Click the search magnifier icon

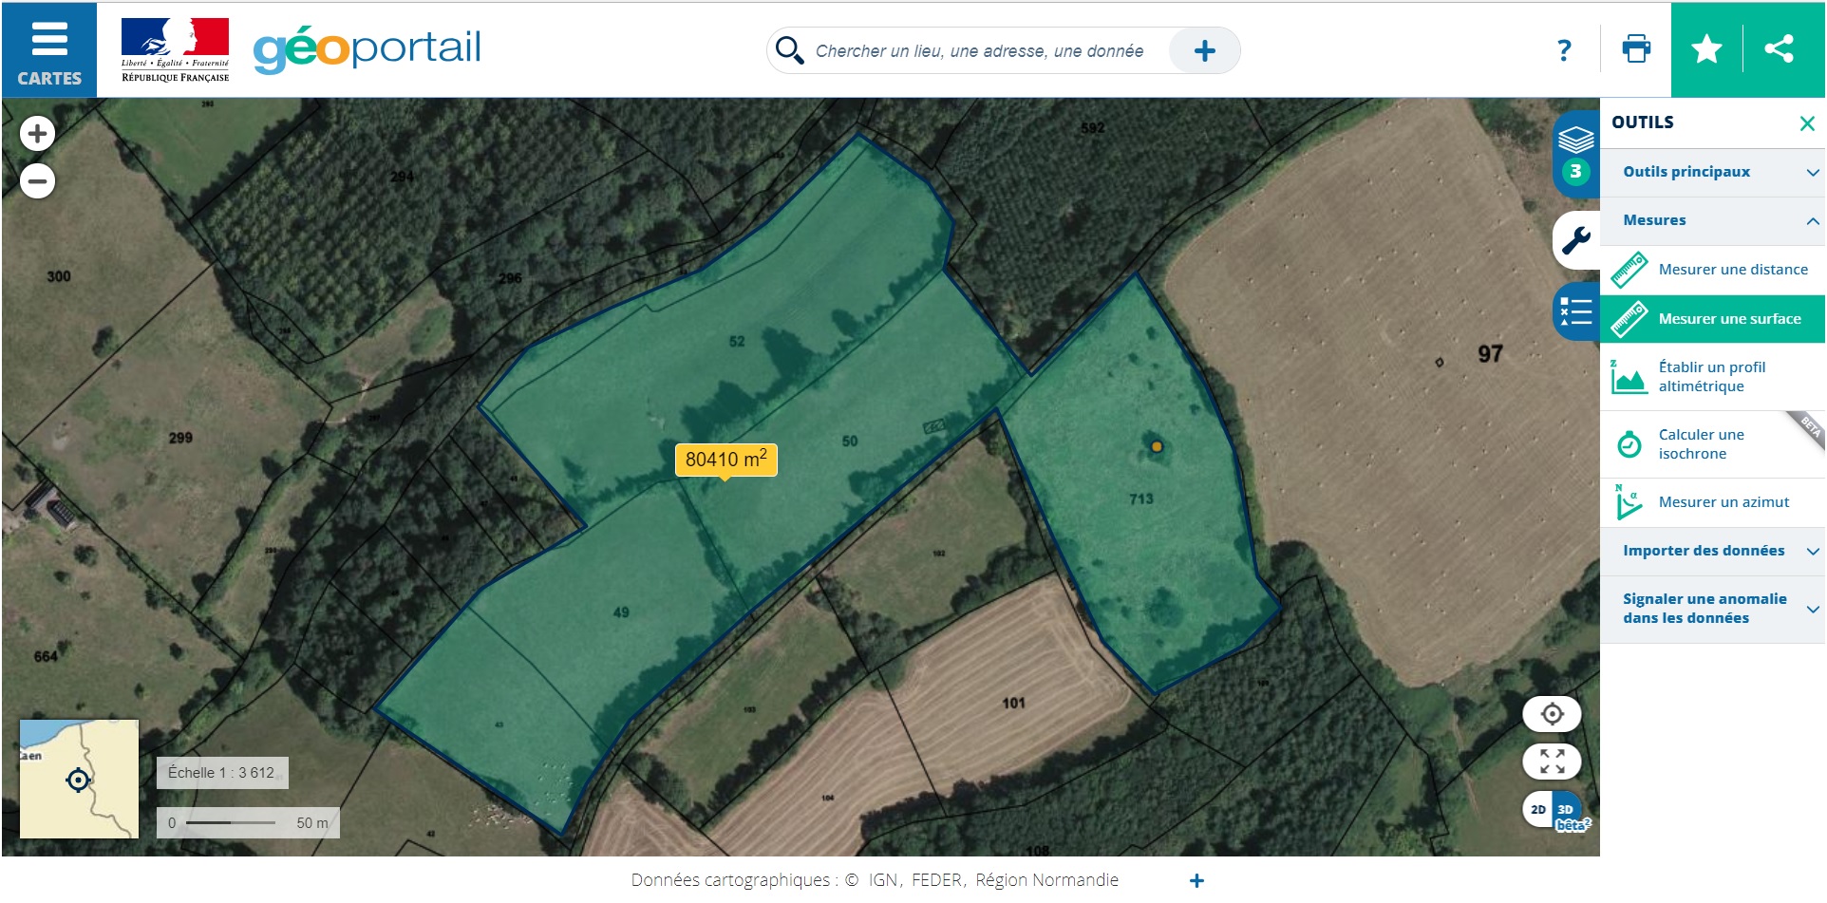pyautogui.click(x=789, y=50)
